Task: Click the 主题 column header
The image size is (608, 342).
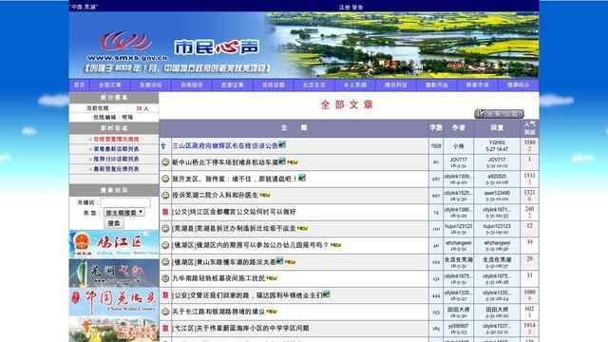Action: pos(294,127)
